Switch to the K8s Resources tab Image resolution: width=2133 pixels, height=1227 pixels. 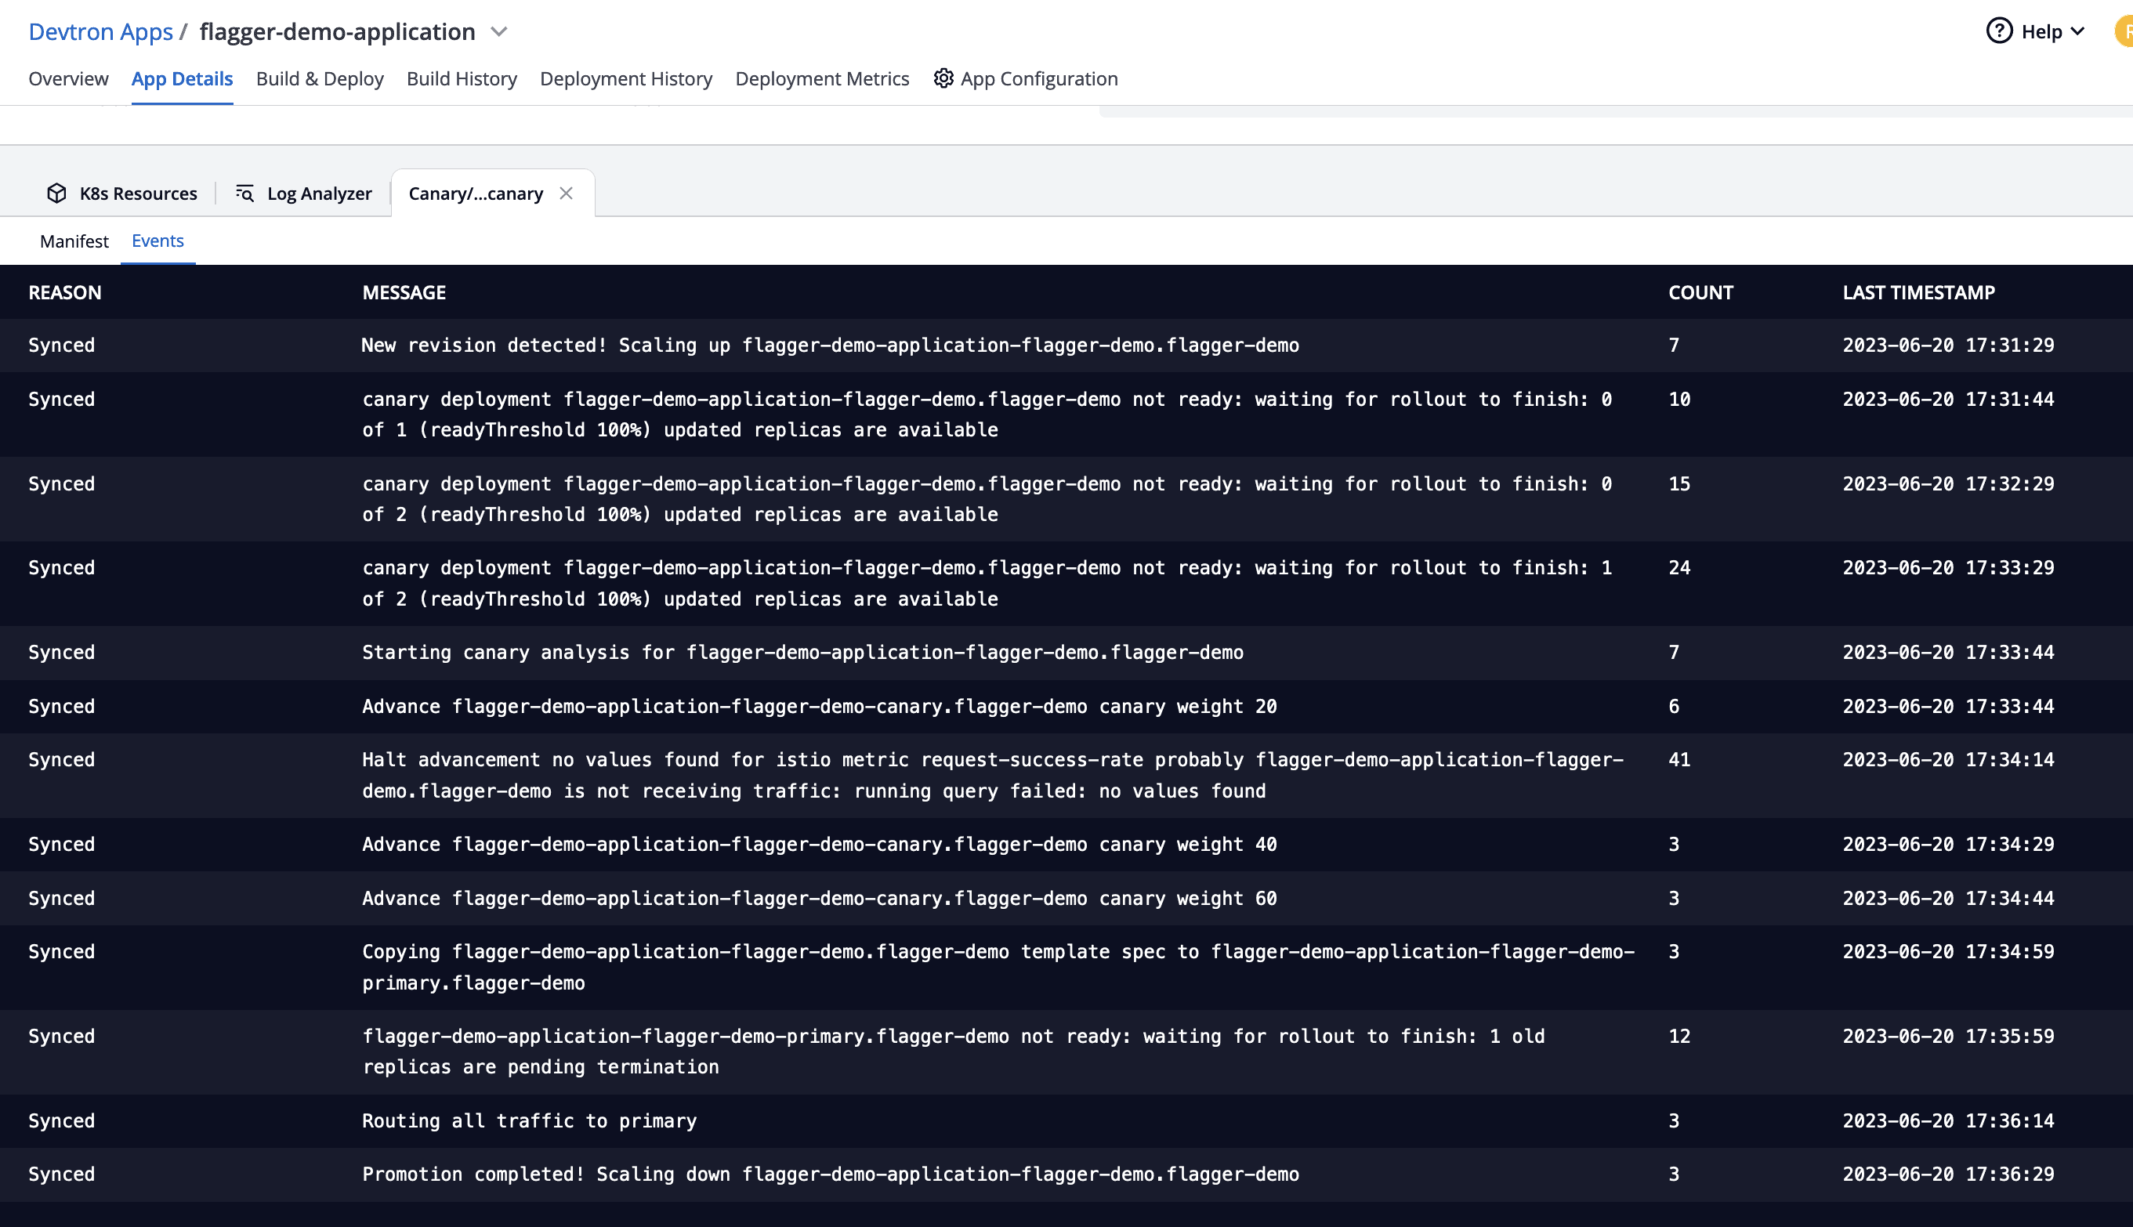[122, 193]
